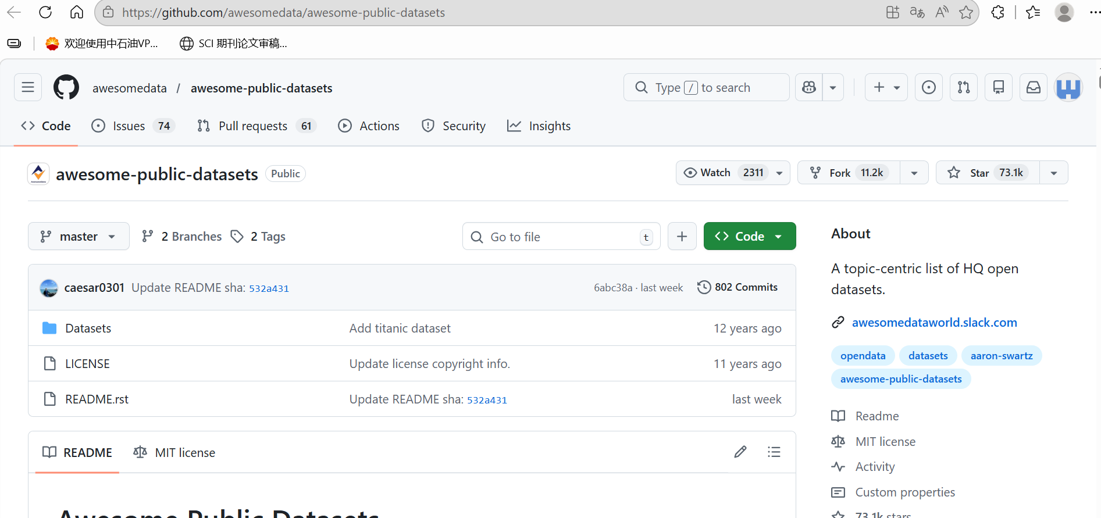The height and width of the screenshot is (518, 1101).
Task: View the 2 Branches link
Action: coord(182,237)
